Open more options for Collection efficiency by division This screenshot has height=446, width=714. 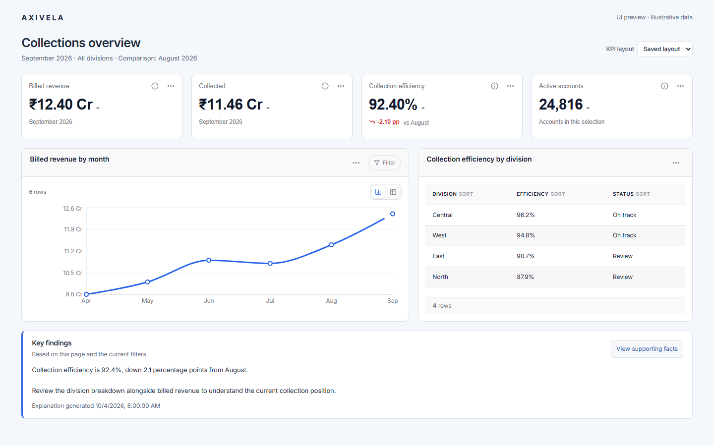[676, 163]
